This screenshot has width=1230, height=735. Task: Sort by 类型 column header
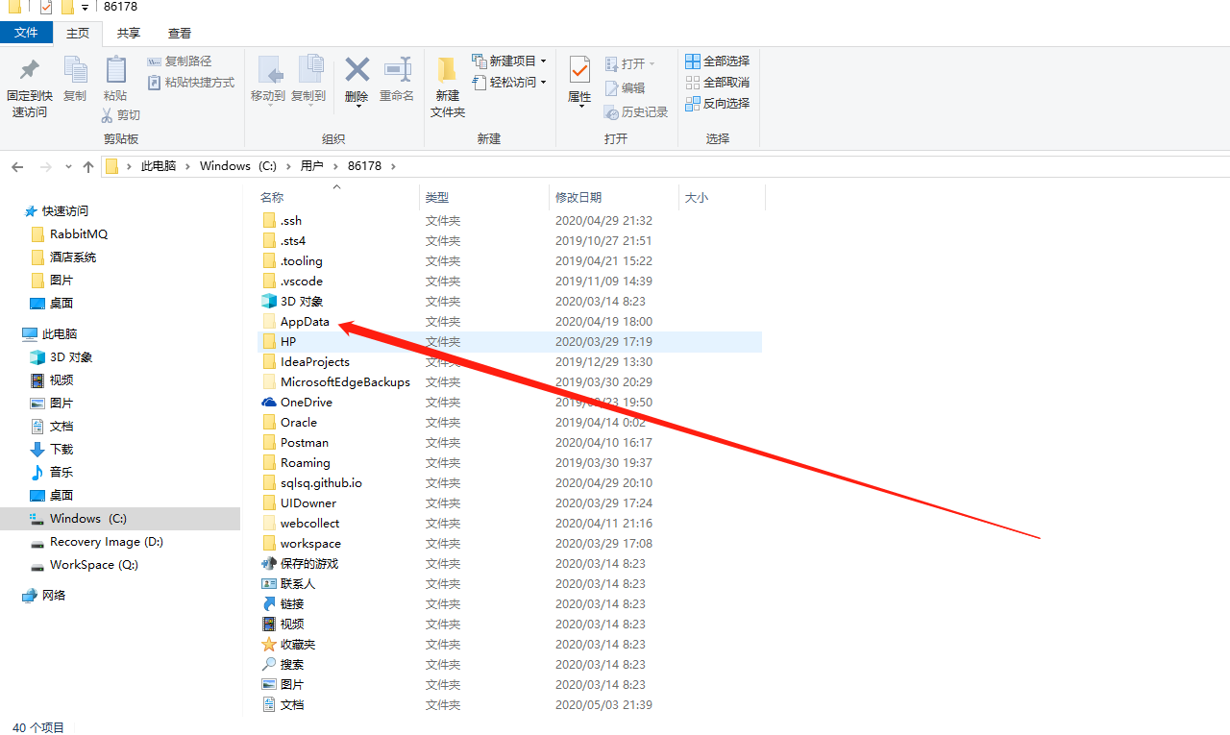(x=437, y=197)
